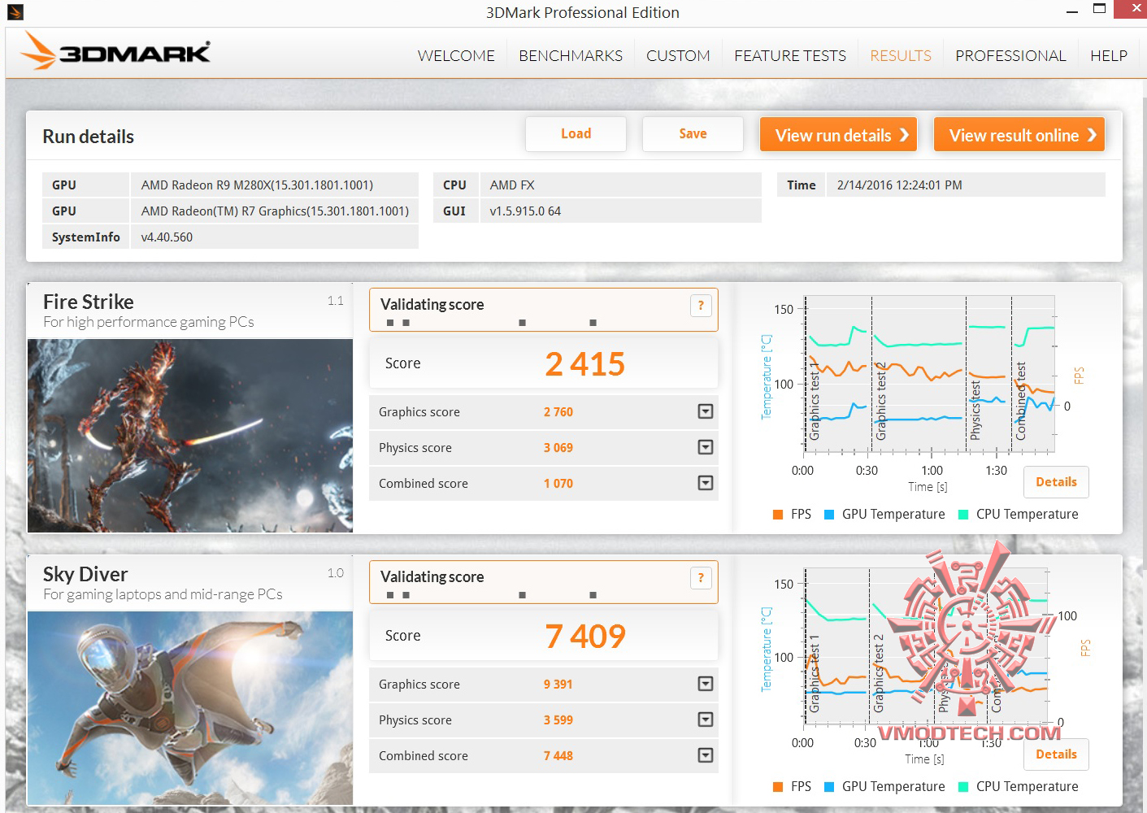Open the Fire Strike validating score help icon
The image size is (1147, 813).
(701, 306)
